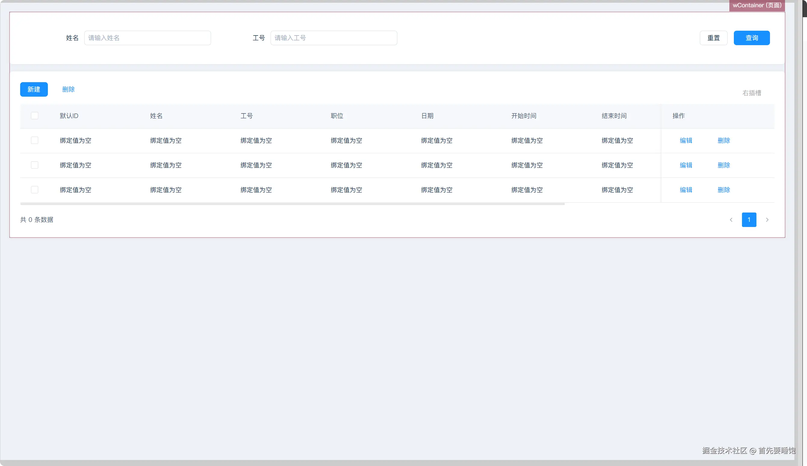This screenshot has width=807, height=466.
Task: Toggle the select-all header checkbox
Action: (x=35, y=116)
